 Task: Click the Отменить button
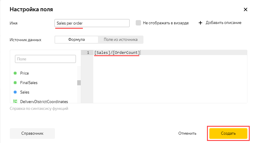(187, 133)
